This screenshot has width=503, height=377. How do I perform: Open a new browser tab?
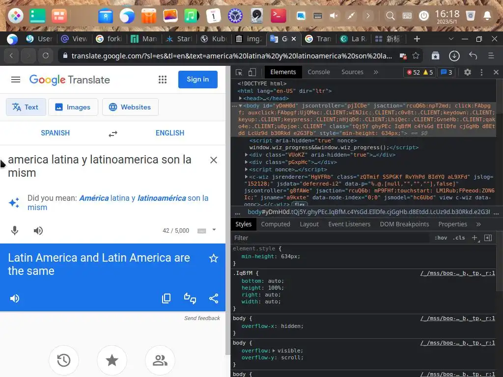click(x=417, y=39)
